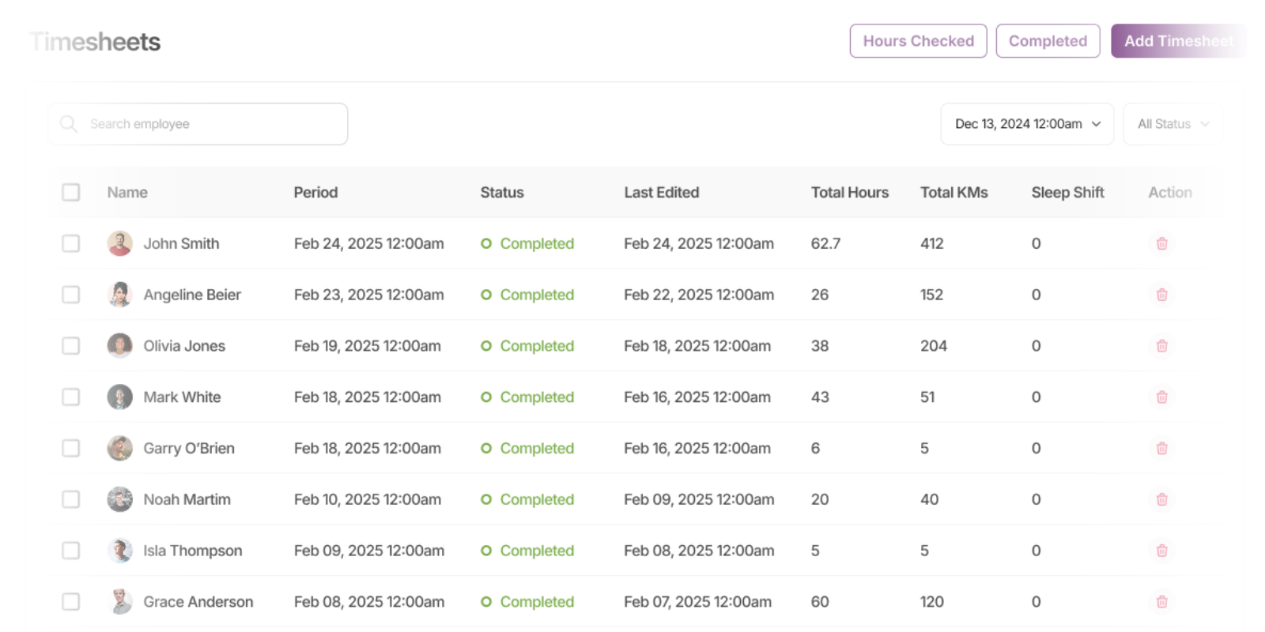Click trash icon in Noah Martim row
The image size is (1265, 632).
(x=1161, y=499)
